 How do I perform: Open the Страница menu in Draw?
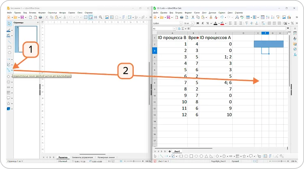coord(52,13)
